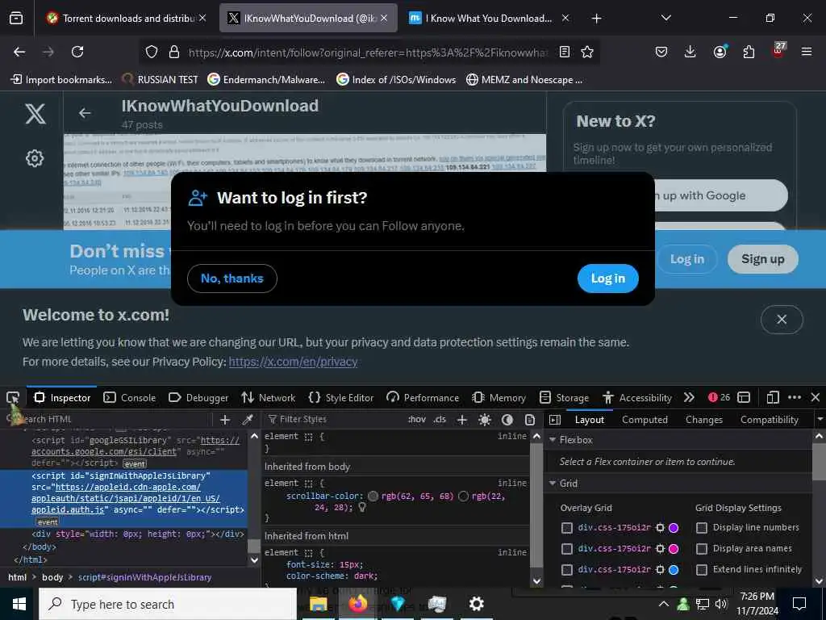826x620 pixels.
Task: Check the third div.css-175oi2r grid overlay
Action: 567,570
